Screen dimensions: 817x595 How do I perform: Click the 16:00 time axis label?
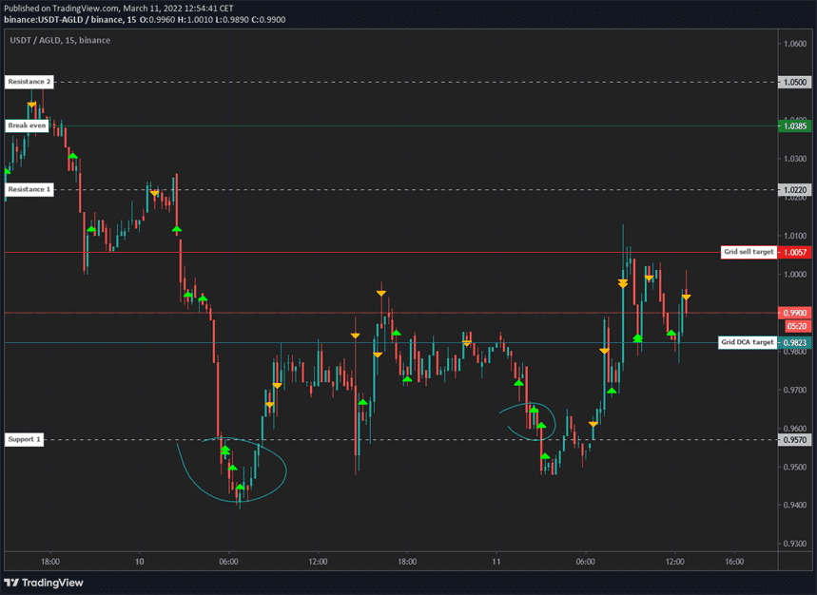tap(734, 562)
